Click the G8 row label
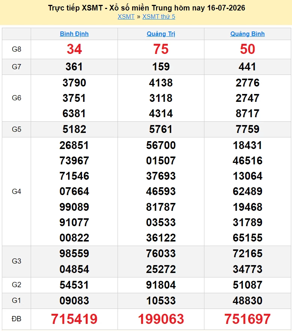The image size is (292, 331). pyautogui.click(x=16, y=49)
